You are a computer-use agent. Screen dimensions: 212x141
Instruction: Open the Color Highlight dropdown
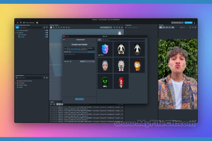(x=106, y=27)
